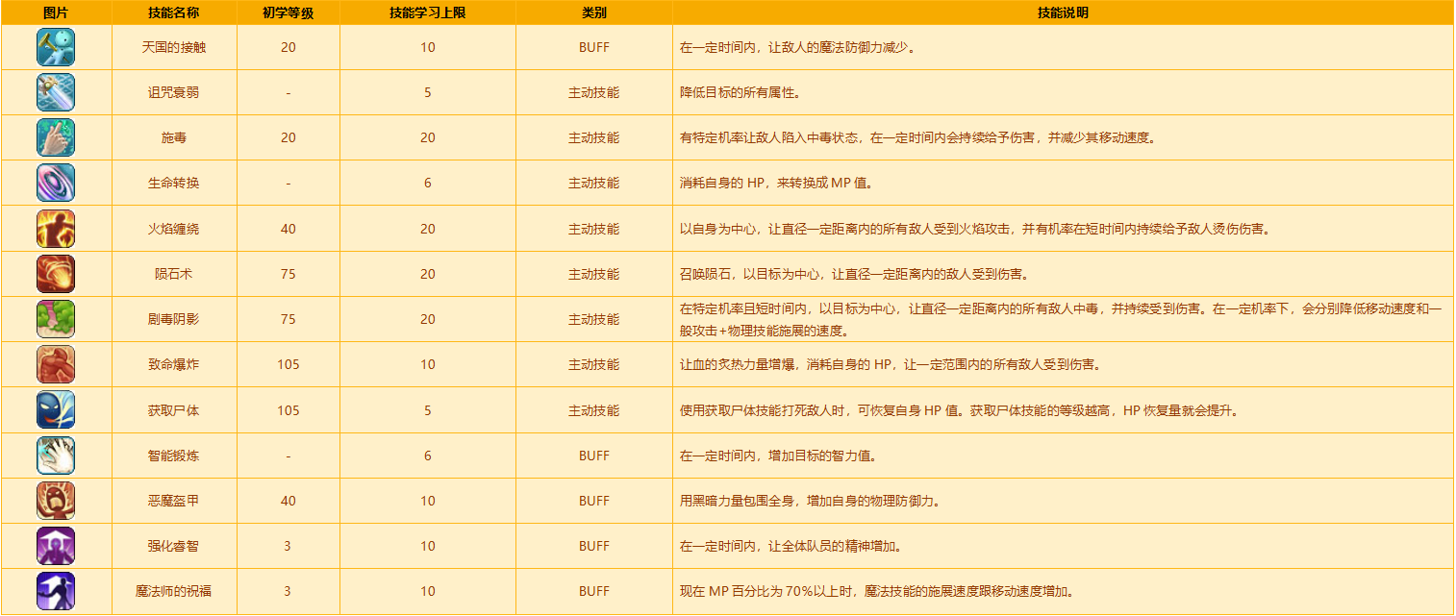
Task: Click the 强化睿智 purple icon
Action: 56,546
